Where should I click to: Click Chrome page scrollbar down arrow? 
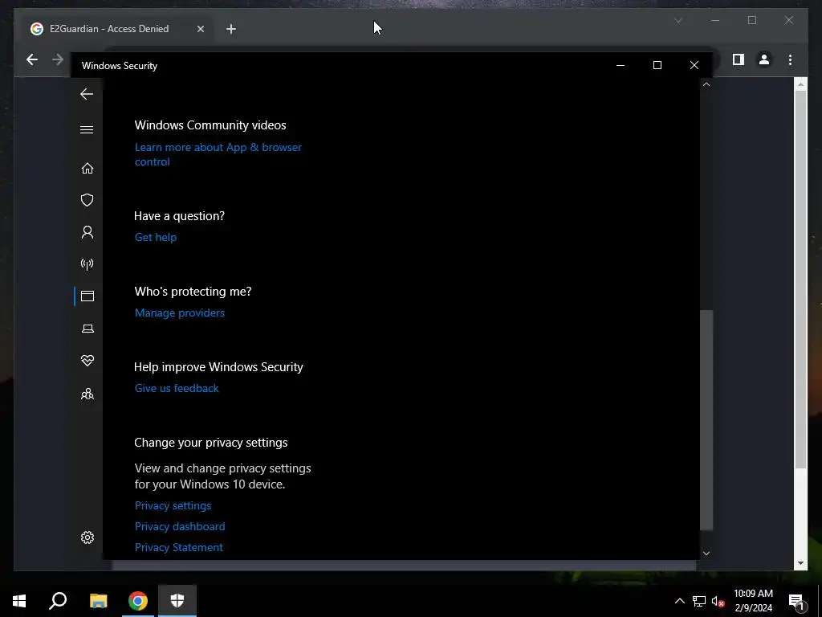[x=800, y=563]
